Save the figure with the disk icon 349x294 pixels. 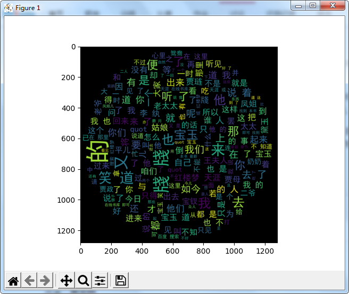(x=121, y=280)
